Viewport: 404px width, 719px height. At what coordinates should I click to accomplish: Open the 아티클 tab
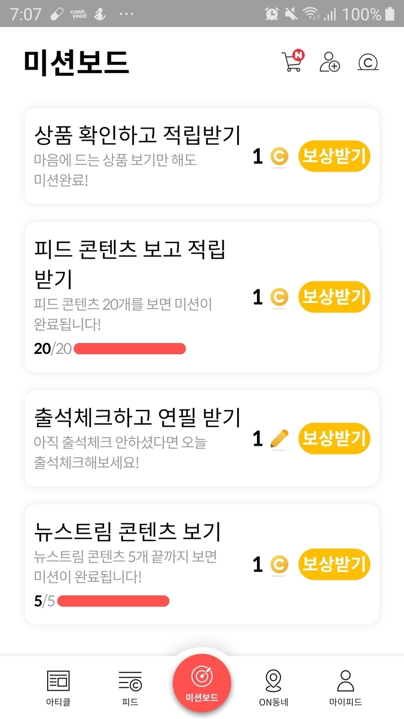click(58, 687)
